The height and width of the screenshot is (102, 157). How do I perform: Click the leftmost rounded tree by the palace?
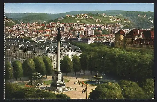point(8,70)
